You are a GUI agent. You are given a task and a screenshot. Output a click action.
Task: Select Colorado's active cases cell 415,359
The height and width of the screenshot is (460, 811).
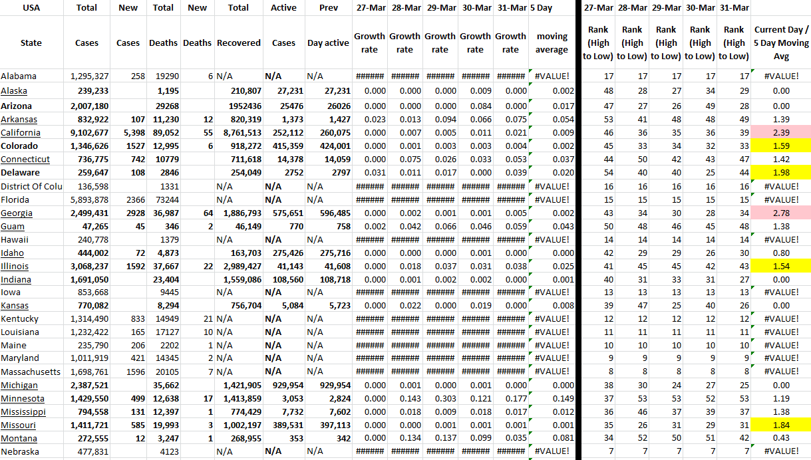[283, 146]
